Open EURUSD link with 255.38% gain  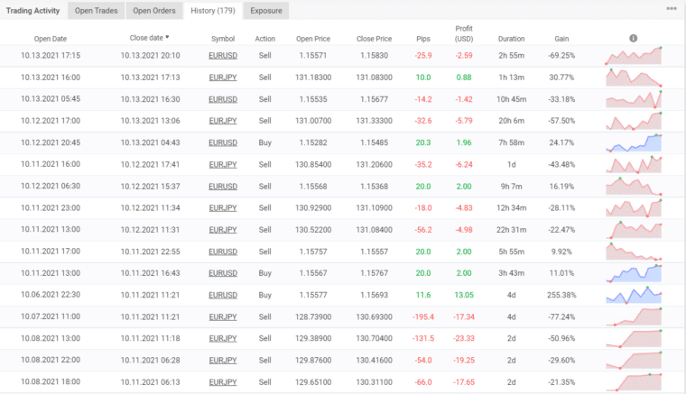pos(223,295)
